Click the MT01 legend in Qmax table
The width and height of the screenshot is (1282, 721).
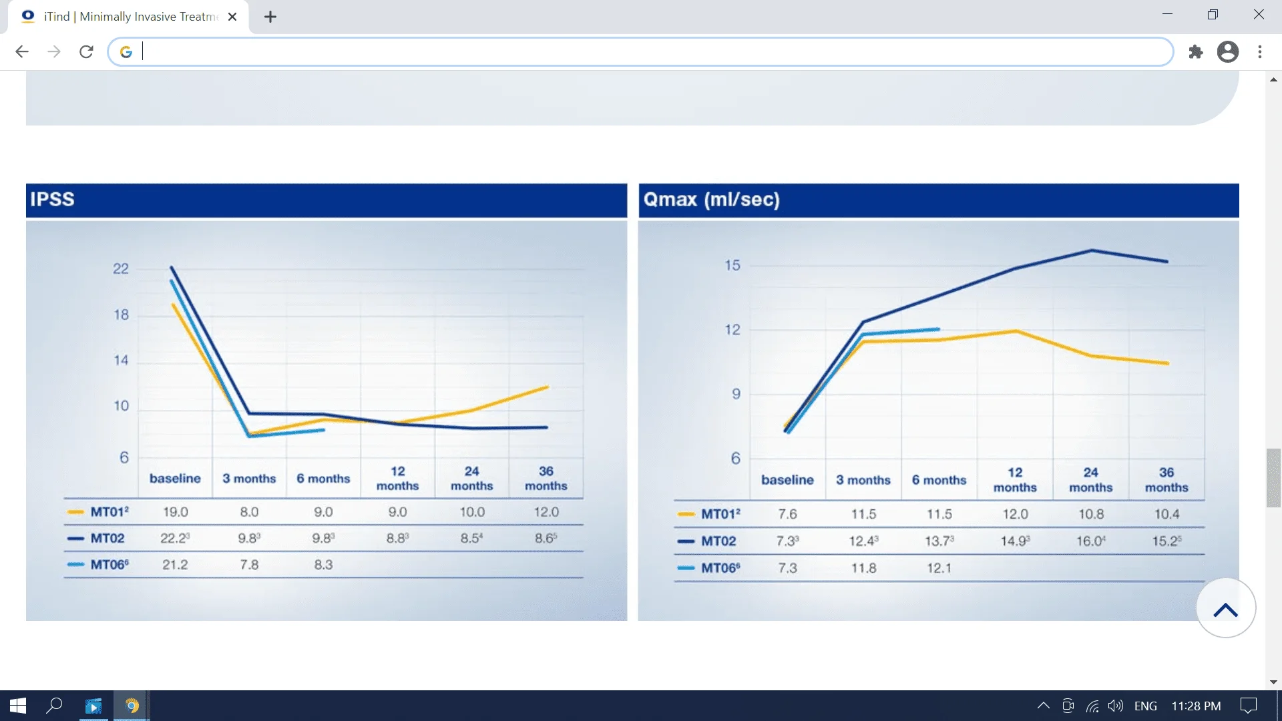[709, 514]
